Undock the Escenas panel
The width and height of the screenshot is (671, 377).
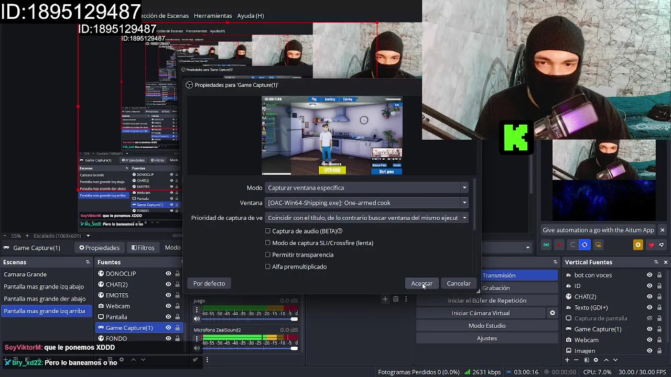(x=88, y=262)
